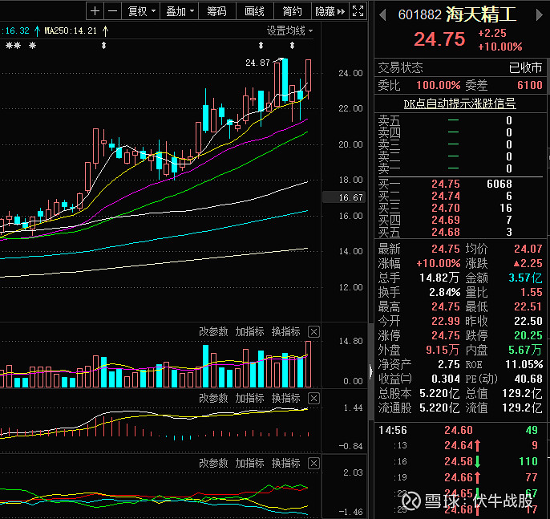Viewport: 550px width, 519px height.
Task: Click stock name 海天精工
Action: (481, 14)
